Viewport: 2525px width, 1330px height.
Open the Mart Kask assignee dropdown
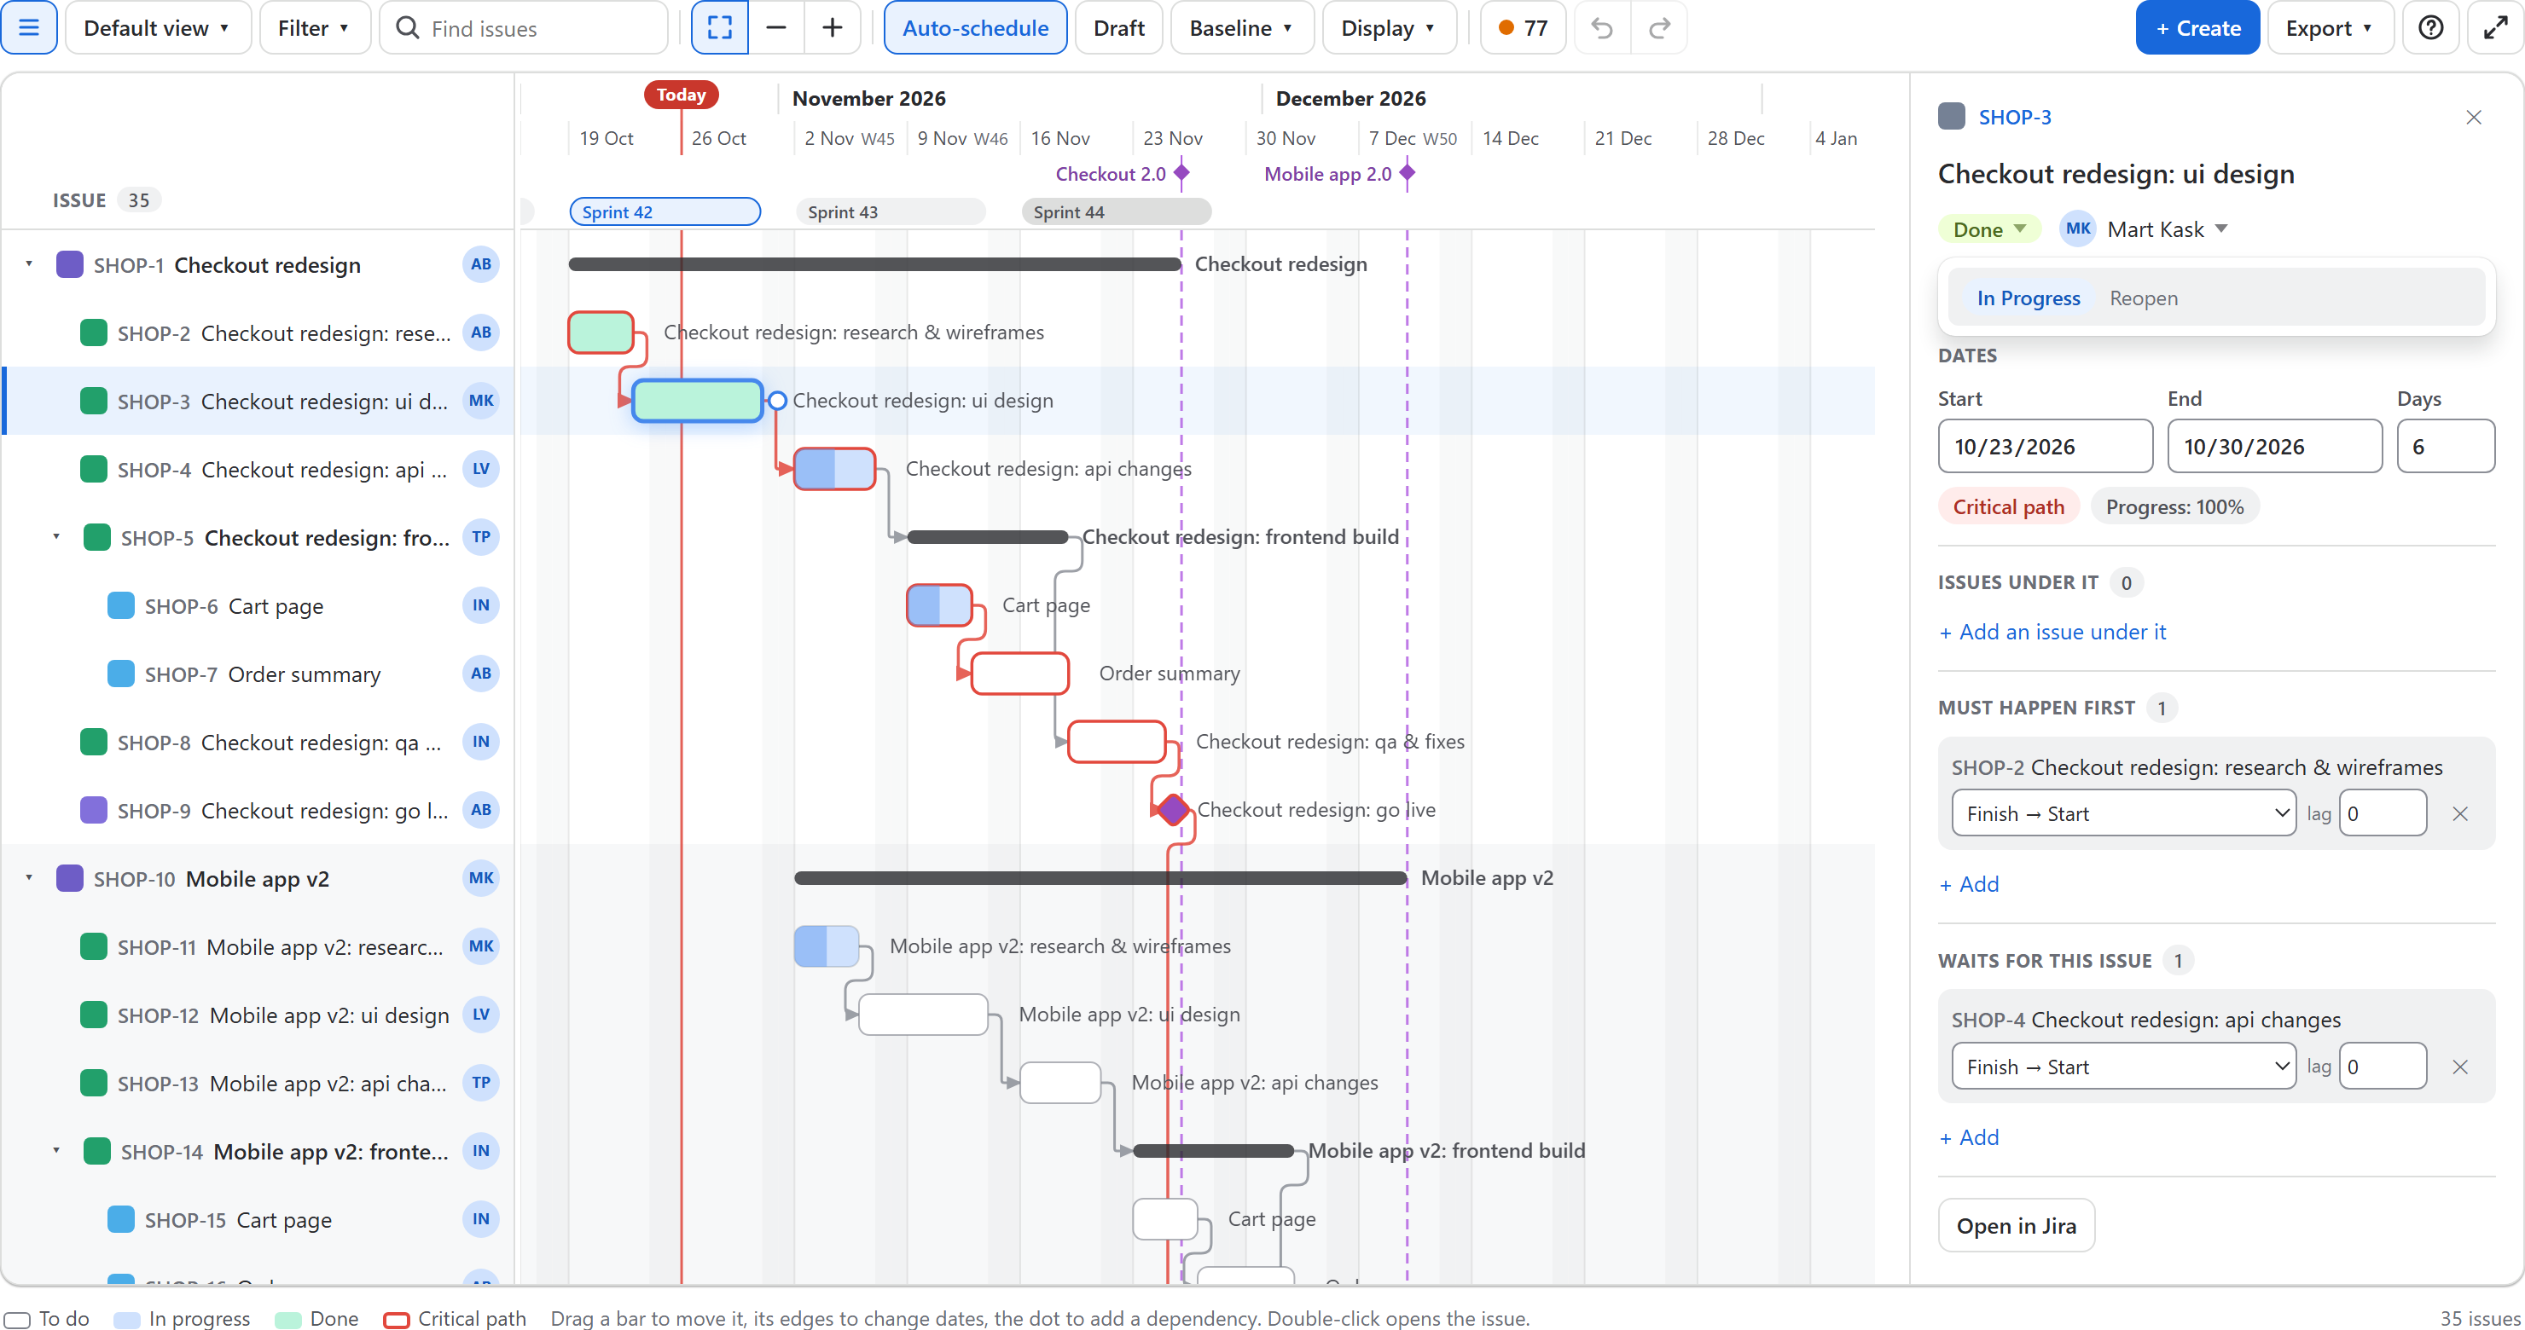coord(2144,229)
